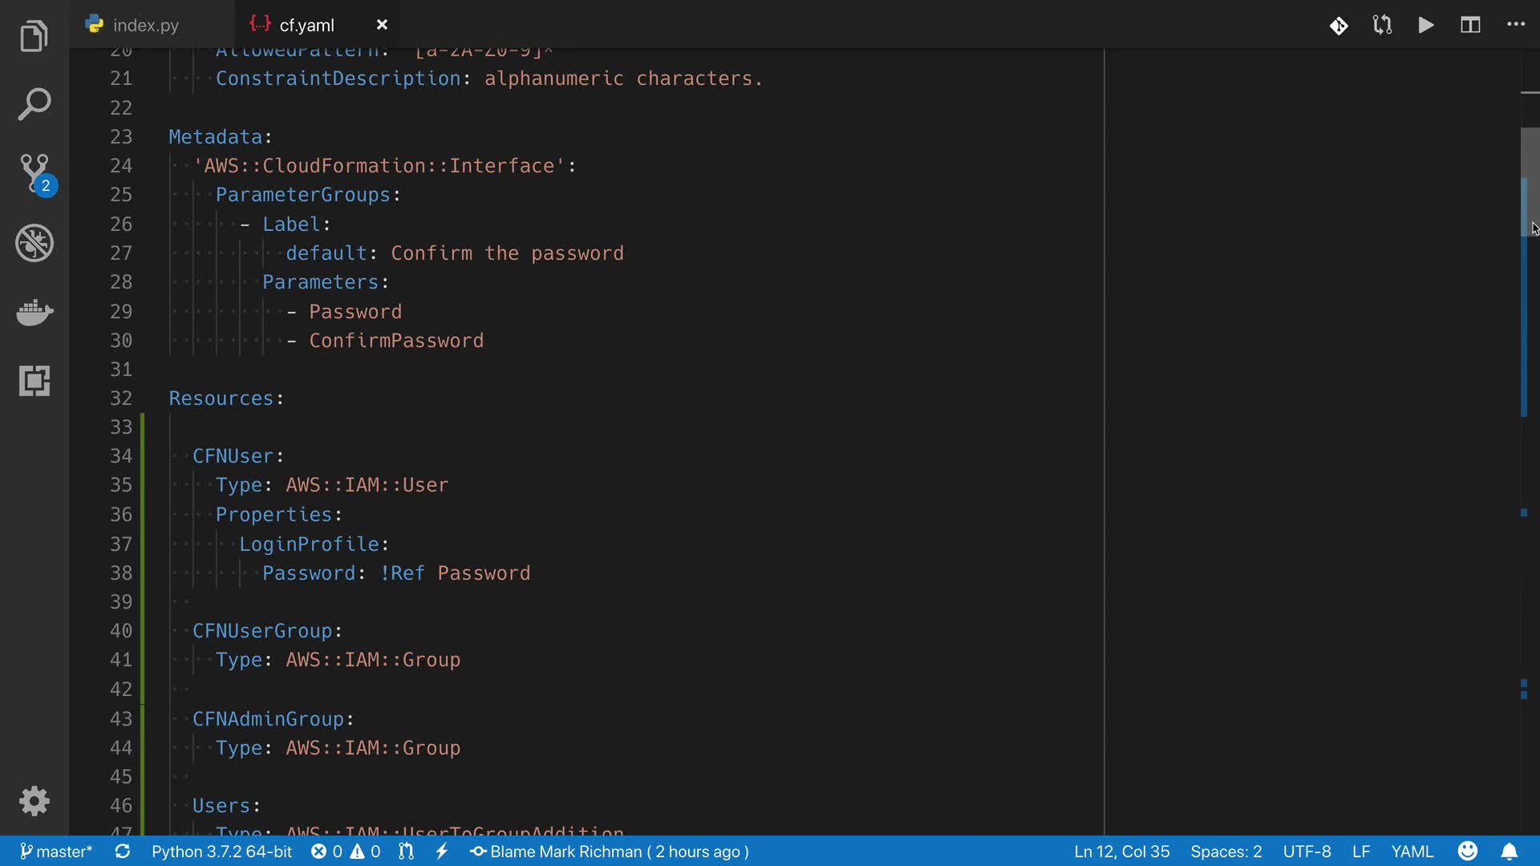Switch to the index.py tab
The image size is (1540, 866).
(x=145, y=25)
